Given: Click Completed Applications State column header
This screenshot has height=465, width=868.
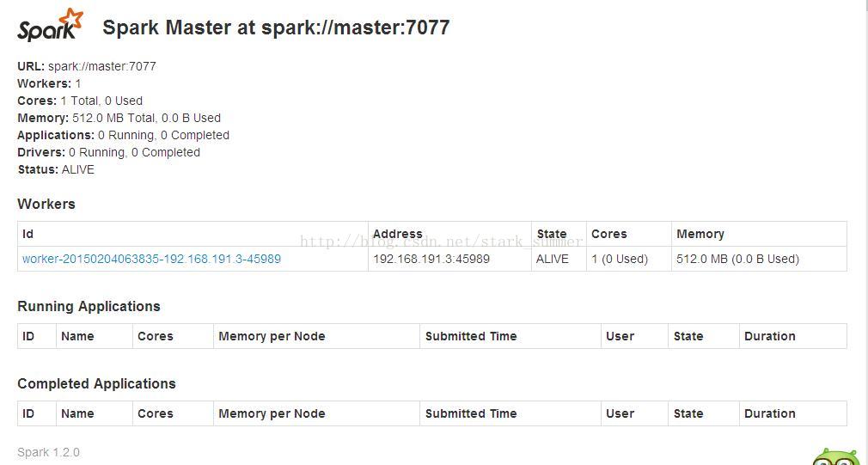Looking at the screenshot, I should pos(688,413).
